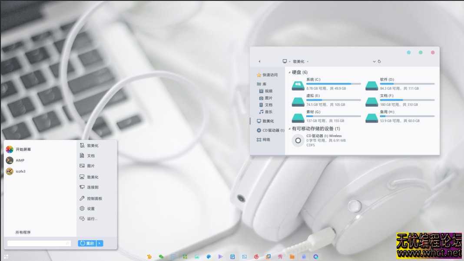Click the back arrow in the file explorer
Image resolution: width=464 pixels, height=261 pixels.
click(259, 61)
